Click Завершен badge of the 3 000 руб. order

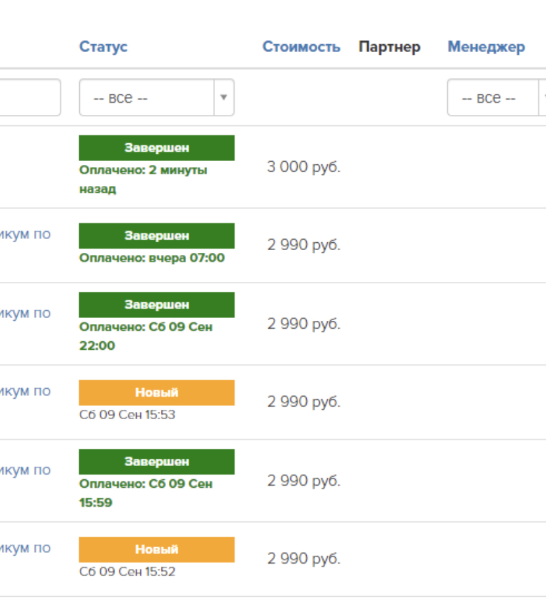click(156, 148)
